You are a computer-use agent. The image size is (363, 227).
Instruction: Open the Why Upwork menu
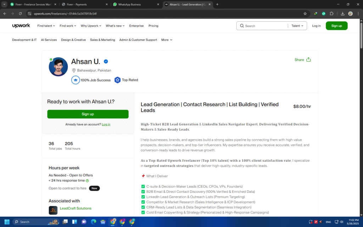click(x=91, y=26)
